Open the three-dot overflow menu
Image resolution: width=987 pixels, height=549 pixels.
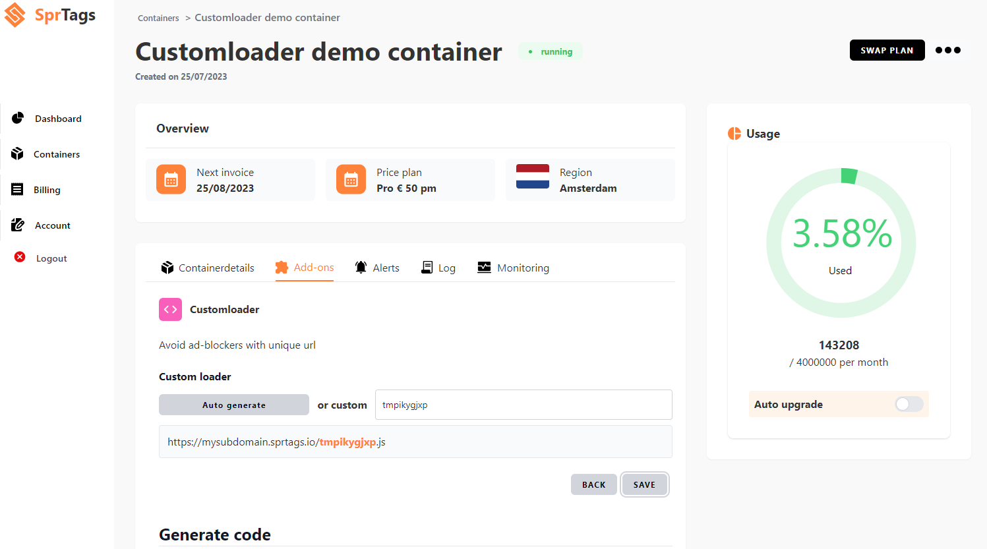point(947,50)
